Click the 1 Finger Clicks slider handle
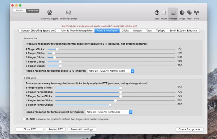The image size is (217, 139). 57,49
